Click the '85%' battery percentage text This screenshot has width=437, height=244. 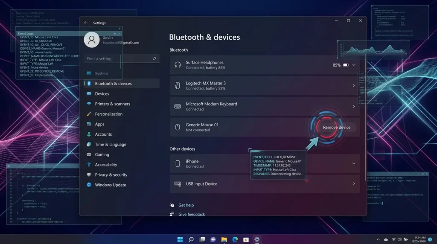click(x=336, y=65)
